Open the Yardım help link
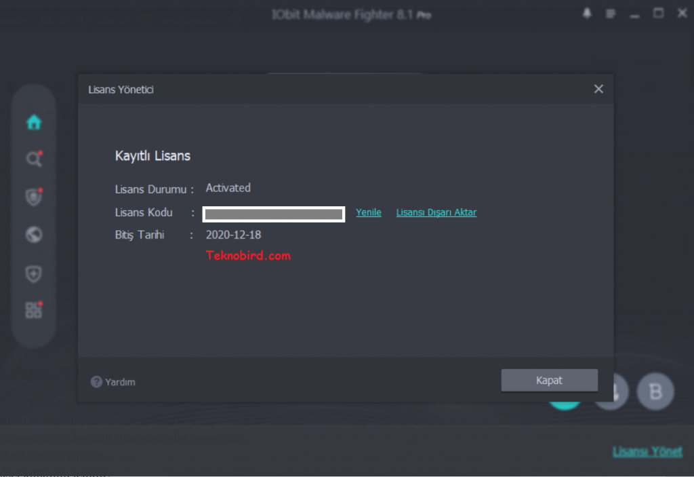The height and width of the screenshot is (477, 694). (x=120, y=382)
